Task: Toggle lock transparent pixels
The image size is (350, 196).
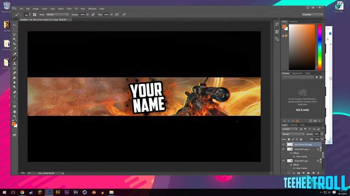Action: tap(289, 139)
